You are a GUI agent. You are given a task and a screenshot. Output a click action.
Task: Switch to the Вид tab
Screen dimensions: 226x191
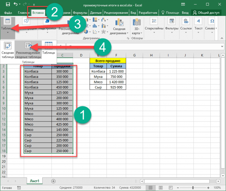133,13
